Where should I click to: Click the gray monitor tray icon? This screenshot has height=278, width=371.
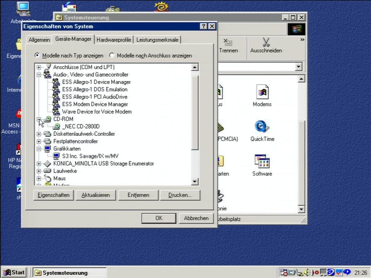[x=323, y=273]
